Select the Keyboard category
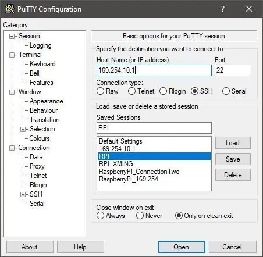Image resolution: width=263 pixels, height=257 pixels. click(42, 64)
